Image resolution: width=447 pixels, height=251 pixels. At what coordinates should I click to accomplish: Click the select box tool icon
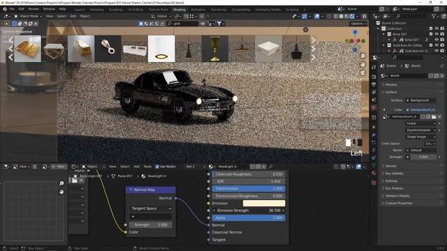[14, 24]
